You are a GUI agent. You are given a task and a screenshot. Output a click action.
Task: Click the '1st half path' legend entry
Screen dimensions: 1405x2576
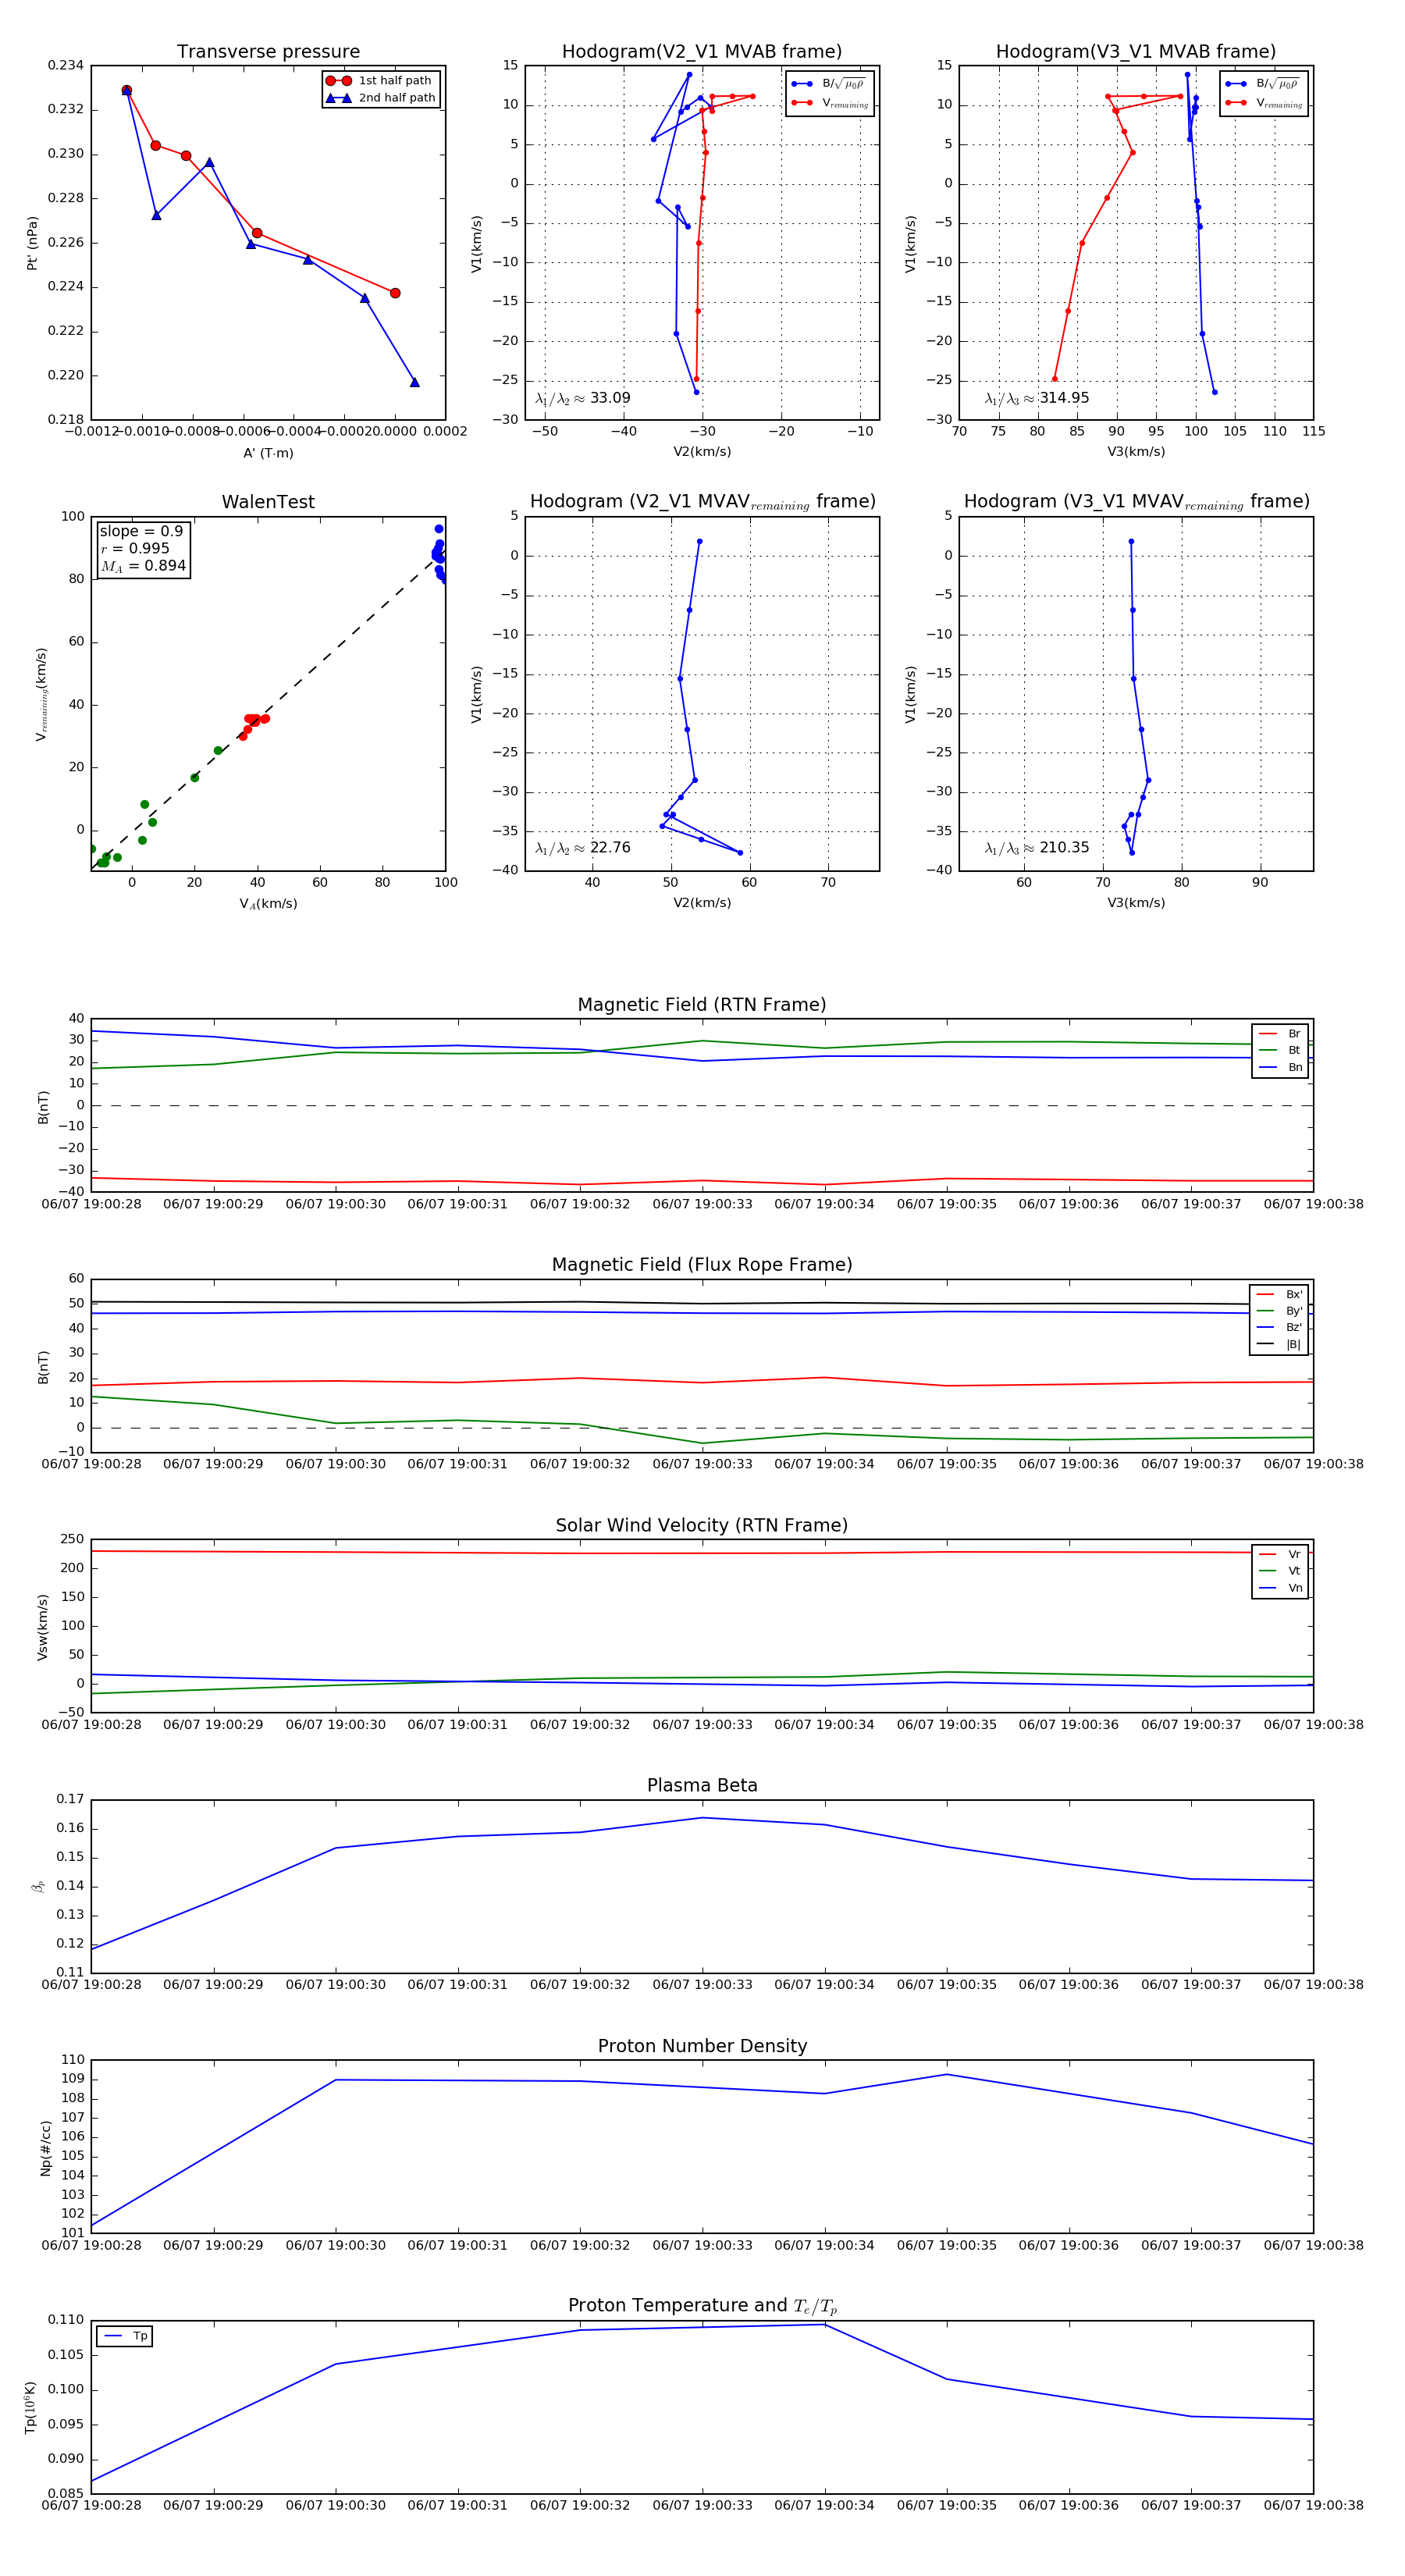[x=381, y=81]
